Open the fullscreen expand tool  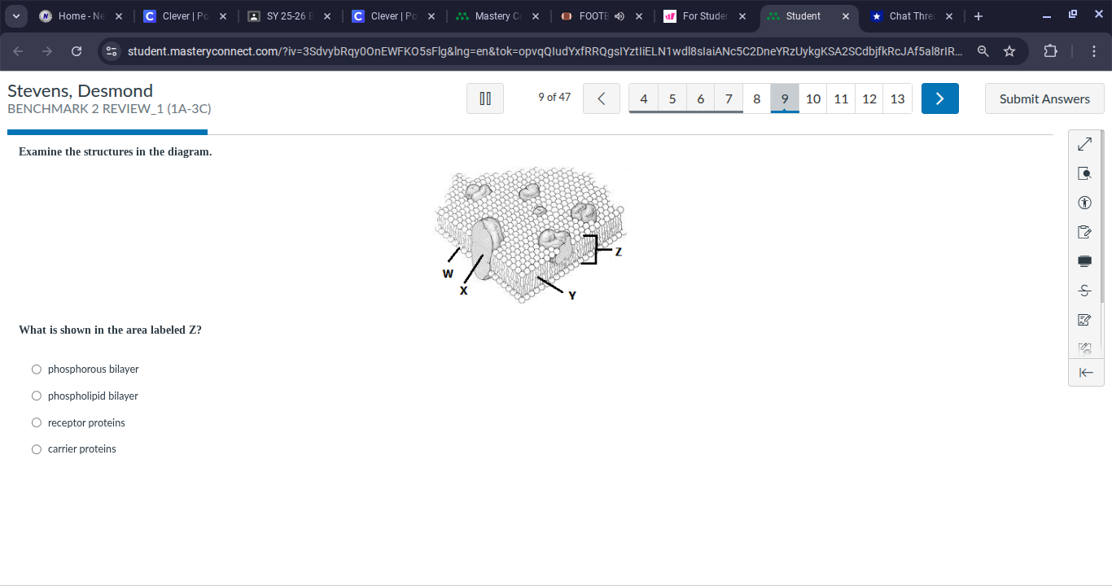tap(1084, 144)
